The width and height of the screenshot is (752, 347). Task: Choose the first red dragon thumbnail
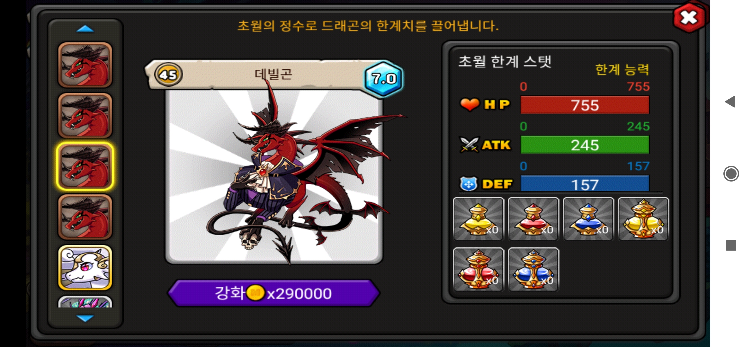[85, 65]
